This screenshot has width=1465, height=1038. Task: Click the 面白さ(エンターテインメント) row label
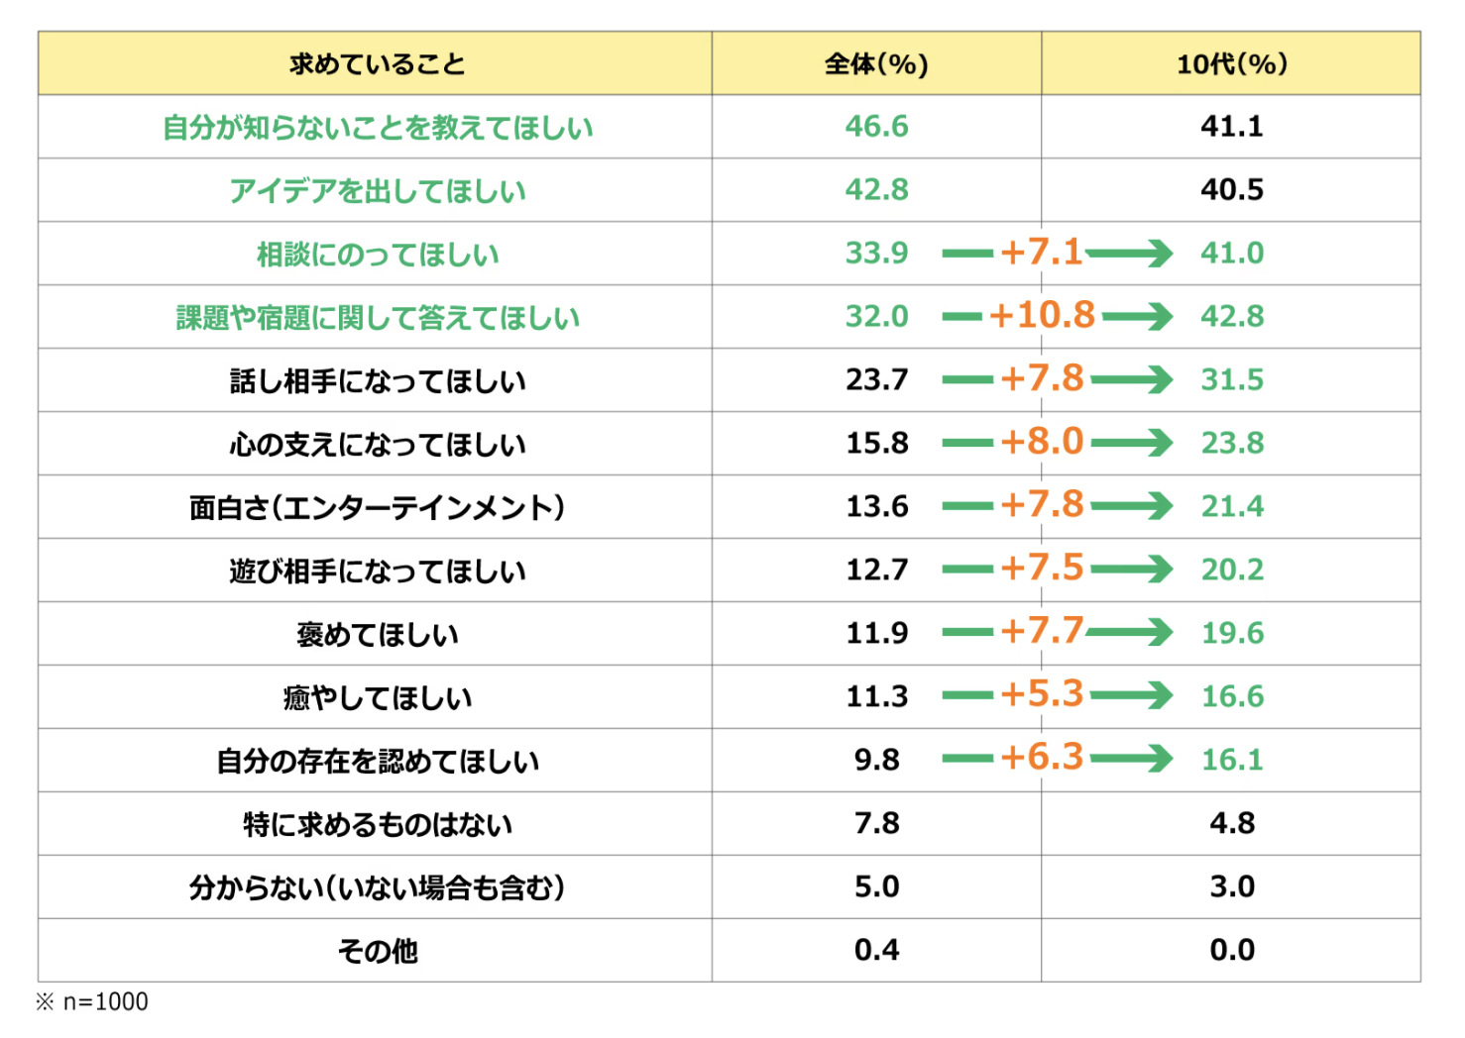(x=377, y=507)
